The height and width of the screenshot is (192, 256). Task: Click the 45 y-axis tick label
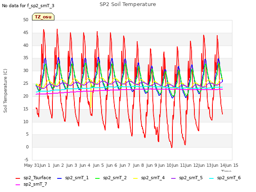26,32
